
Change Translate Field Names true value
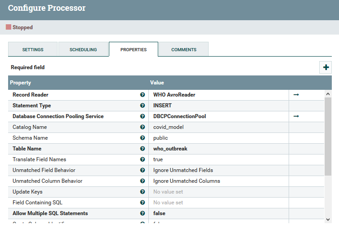point(219,159)
